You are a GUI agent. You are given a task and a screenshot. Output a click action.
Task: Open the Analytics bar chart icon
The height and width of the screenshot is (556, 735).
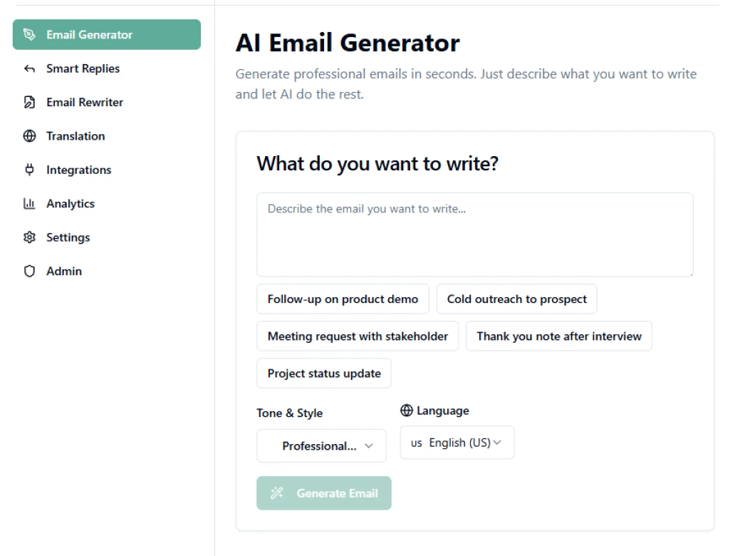(29, 203)
